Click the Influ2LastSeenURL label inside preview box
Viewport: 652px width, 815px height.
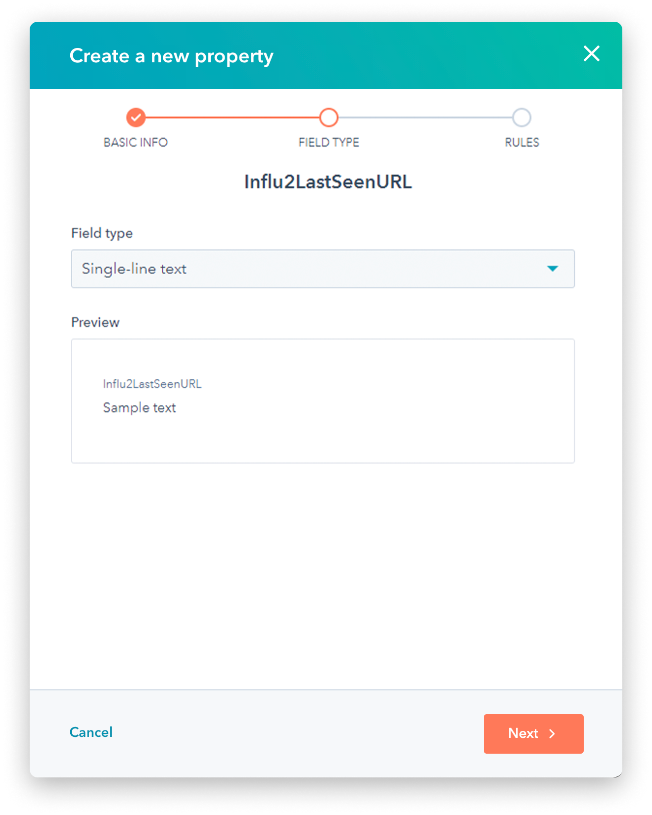pos(152,384)
